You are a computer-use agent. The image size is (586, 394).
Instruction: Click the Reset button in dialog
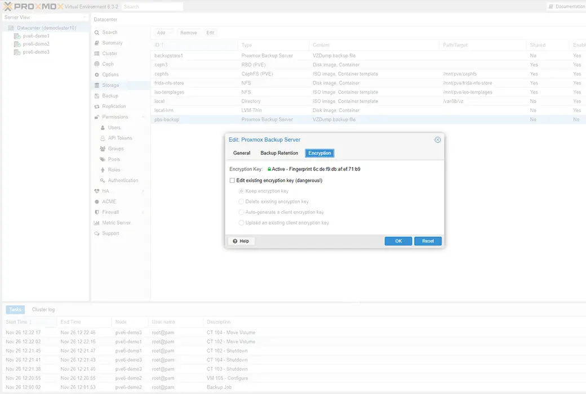(x=428, y=241)
